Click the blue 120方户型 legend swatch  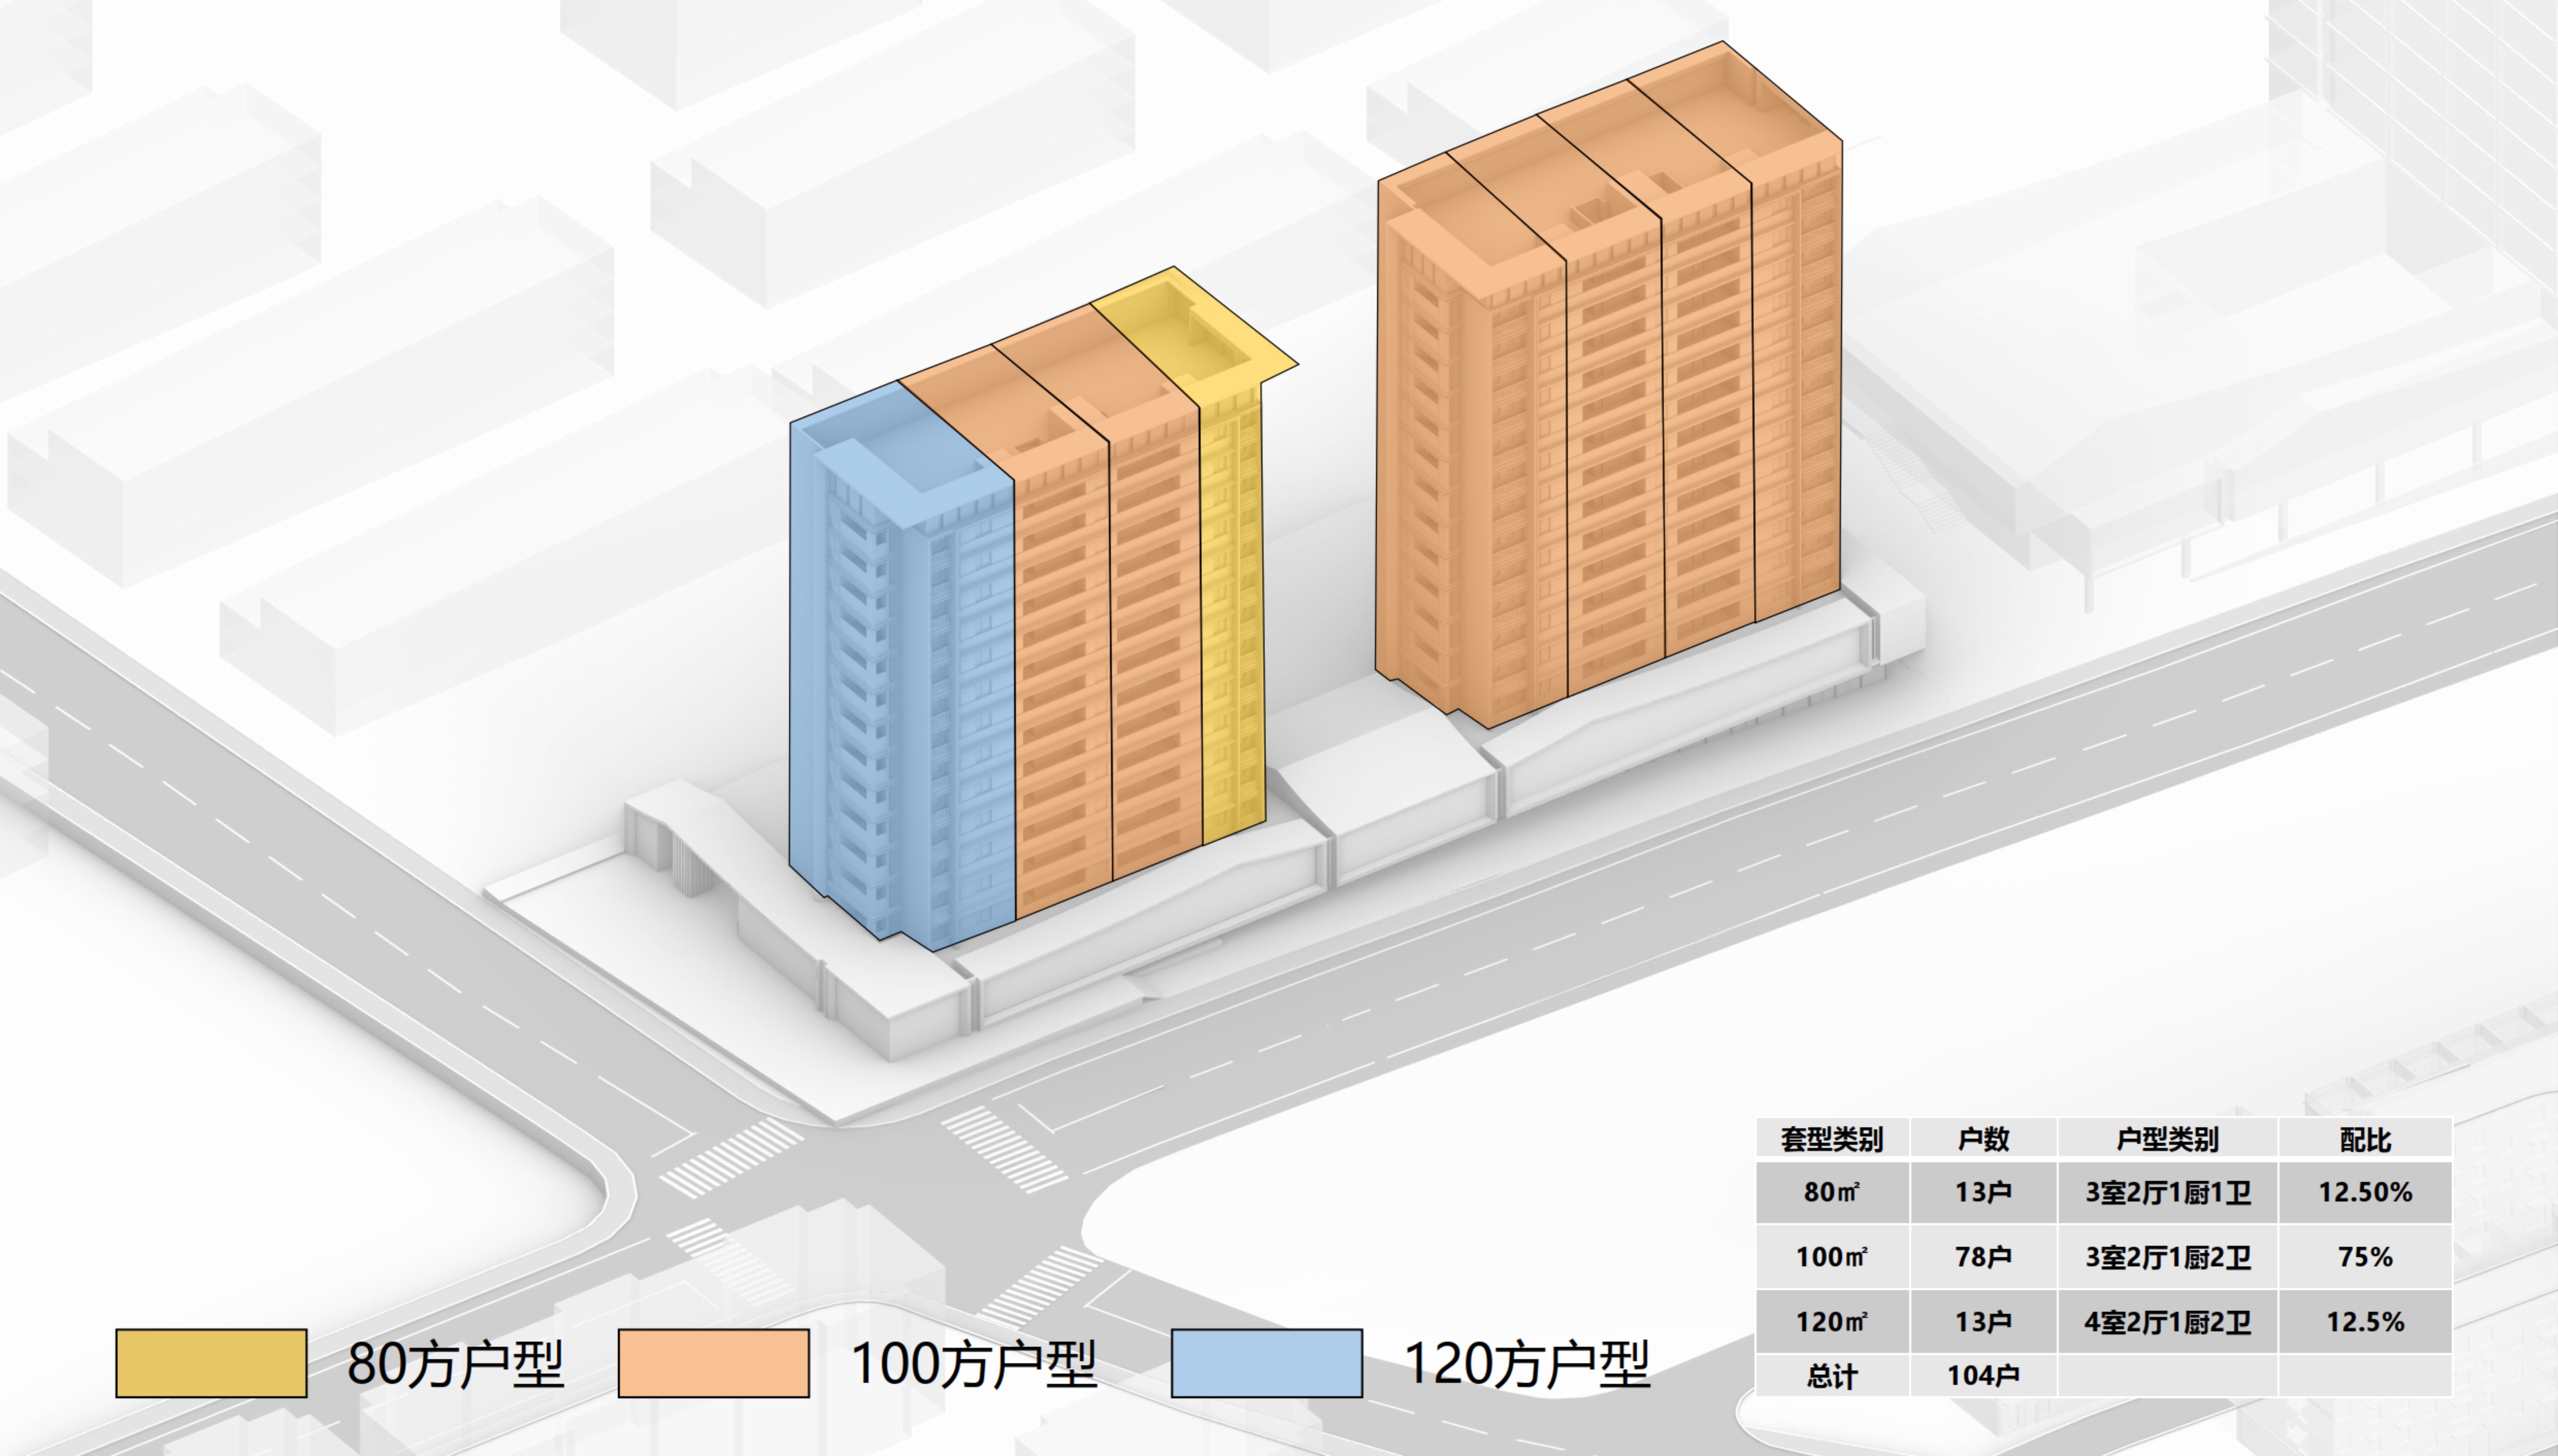pos(1266,1363)
